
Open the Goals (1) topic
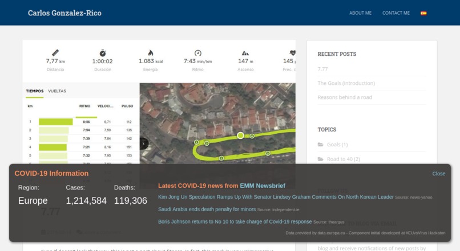click(337, 145)
